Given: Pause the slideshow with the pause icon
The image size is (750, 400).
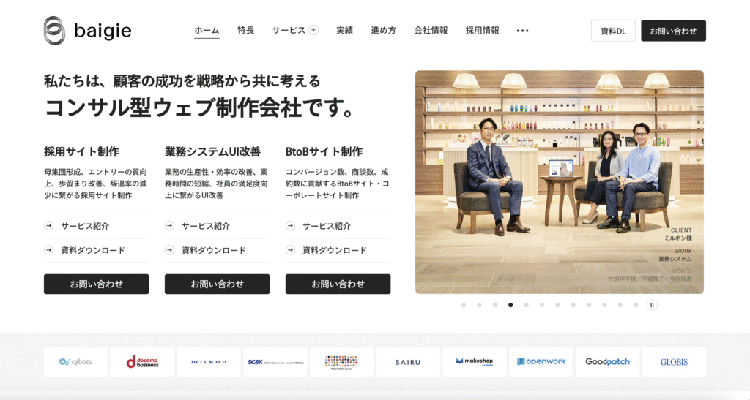Looking at the screenshot, I should (x=651, y=305).
